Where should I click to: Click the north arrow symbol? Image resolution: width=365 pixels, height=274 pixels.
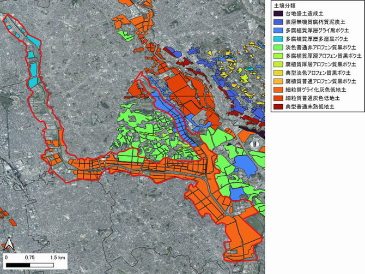(x=9, y=244)
